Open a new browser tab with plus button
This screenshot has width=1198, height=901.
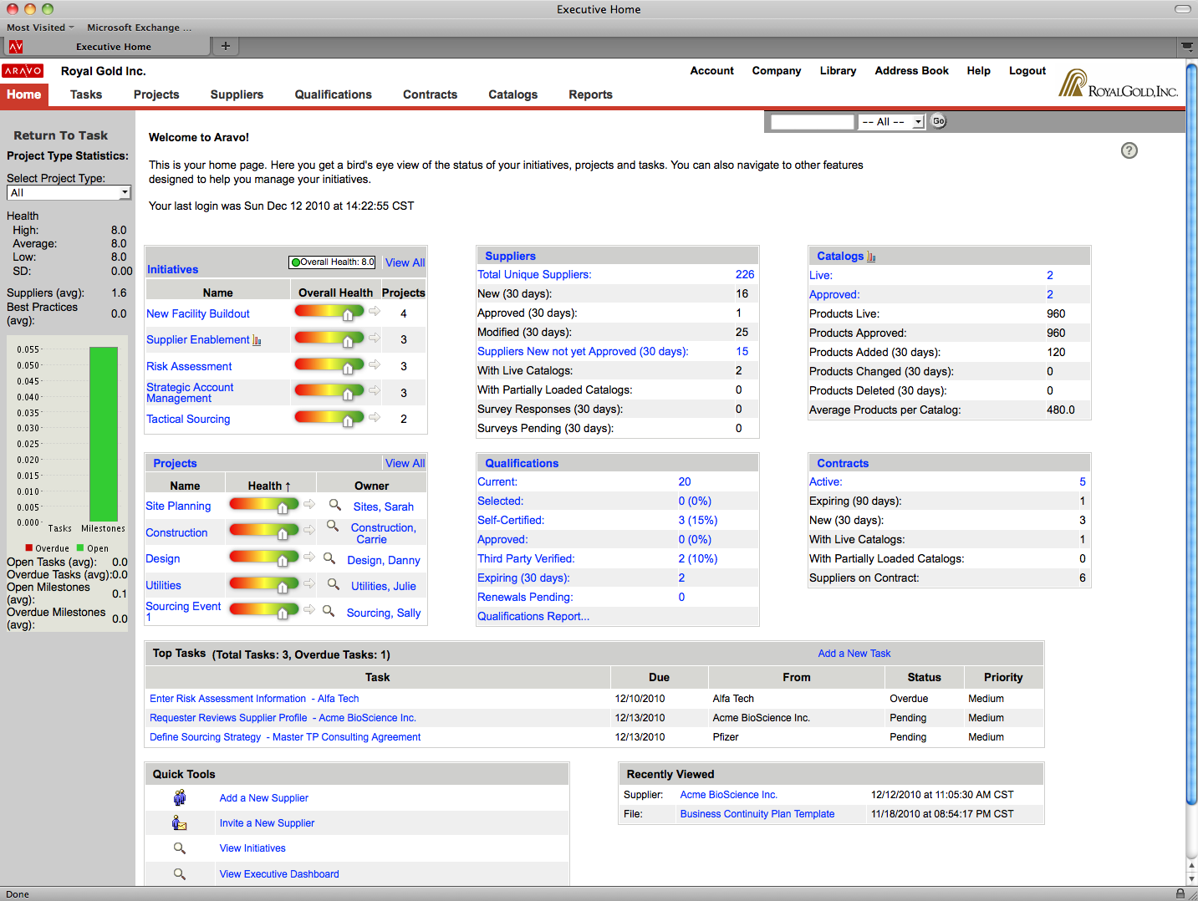pyautogui.click(x=225, y=46)
